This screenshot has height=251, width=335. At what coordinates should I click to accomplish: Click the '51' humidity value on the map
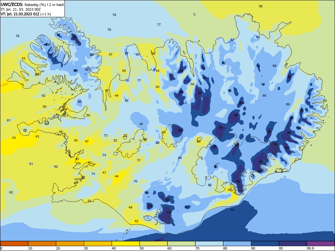[139, 160]
